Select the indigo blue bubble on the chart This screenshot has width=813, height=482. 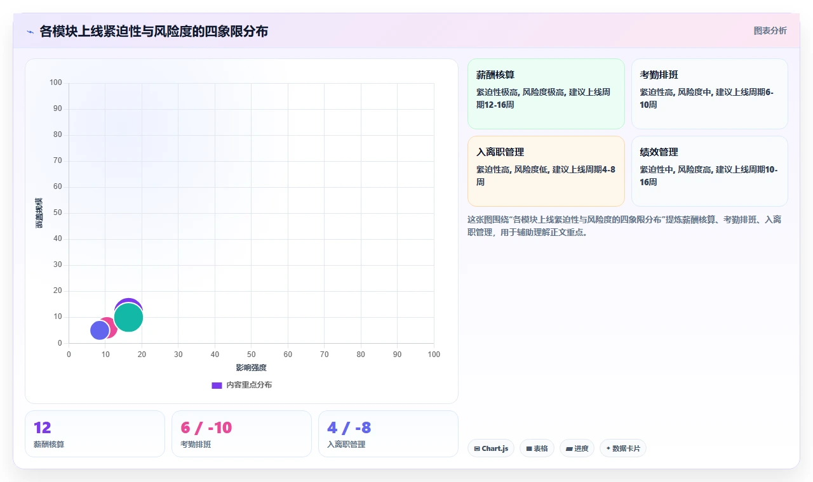pyautogui.click(x=98, y=330)
